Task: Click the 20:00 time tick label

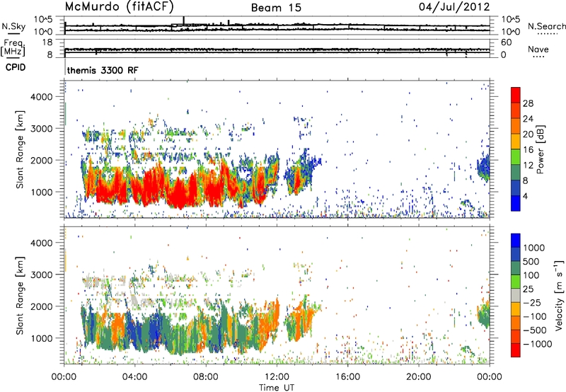Action: 419,377
